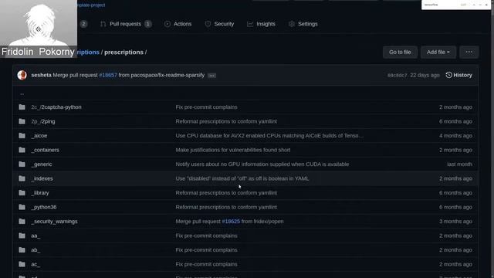Open pull request #18657 link
494x278 pixels.
point(108,75)
